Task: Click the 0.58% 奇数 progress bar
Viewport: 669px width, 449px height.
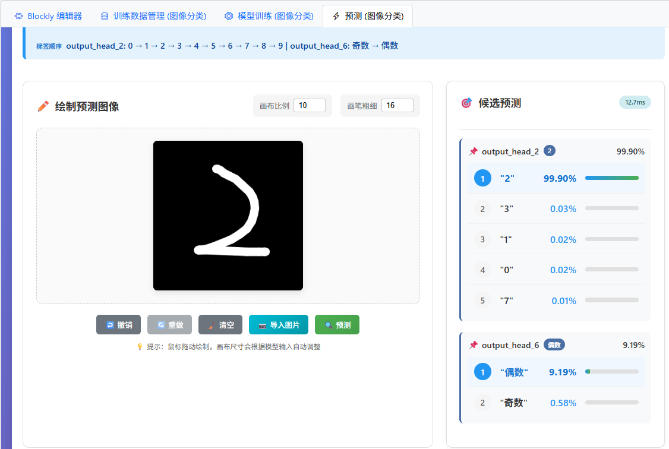Action: pos(612,403)
